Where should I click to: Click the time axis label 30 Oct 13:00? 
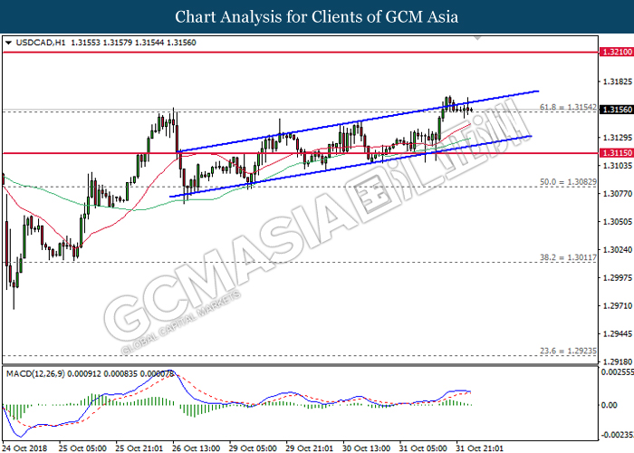point(366,448)
